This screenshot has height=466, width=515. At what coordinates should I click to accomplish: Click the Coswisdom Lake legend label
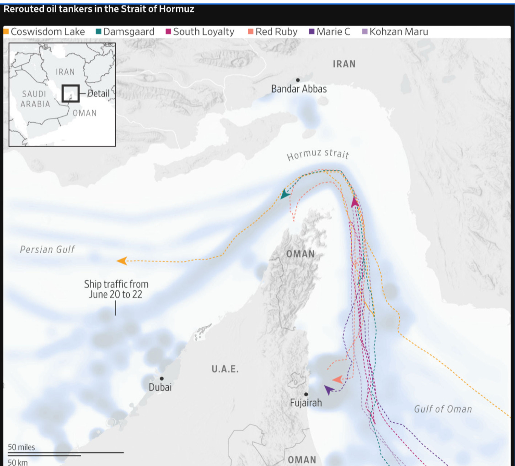pyautogui.click(x=48, y=32)
